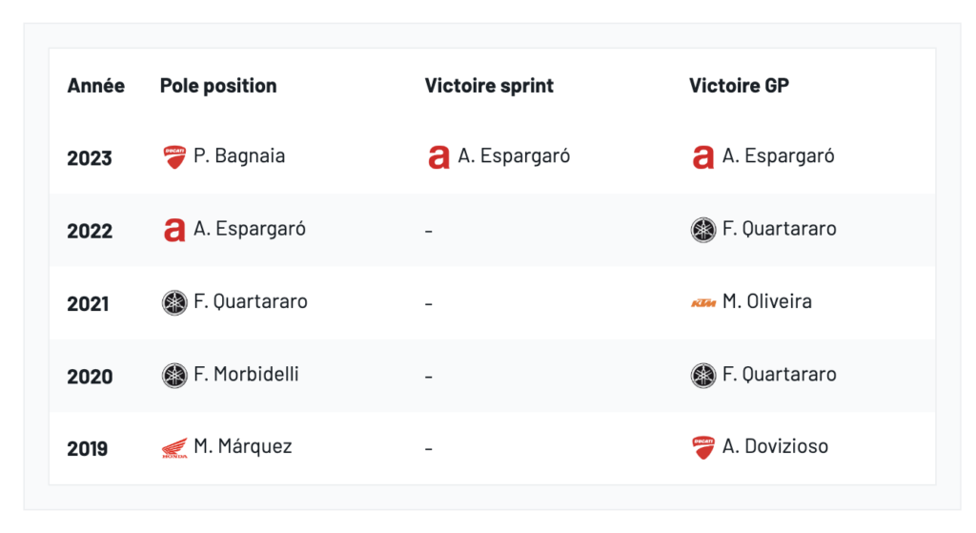Click the 2019 year cell
976x533 pixels.
(89, 448)
